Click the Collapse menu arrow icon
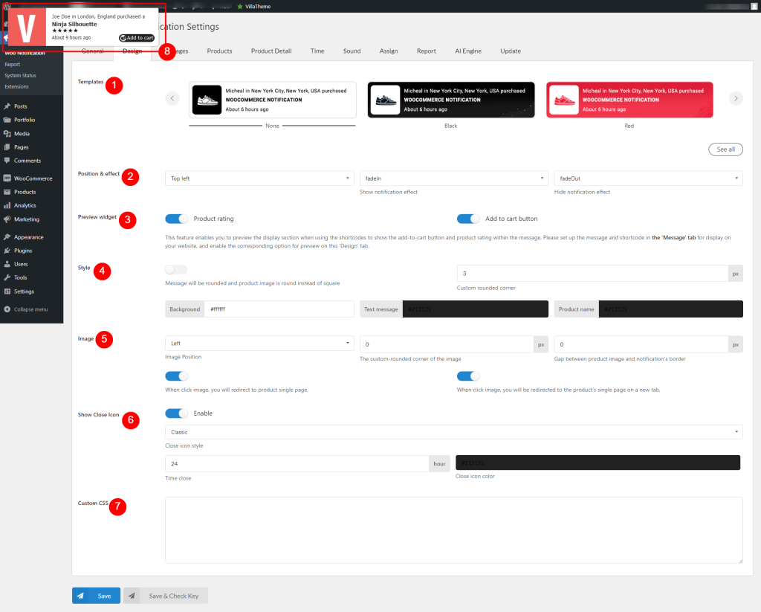 [x=7, y=309]
